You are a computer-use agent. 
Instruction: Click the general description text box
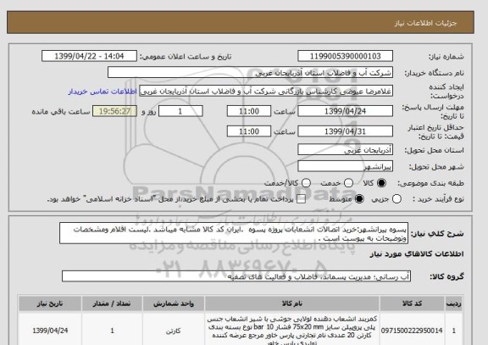[234, 233]
